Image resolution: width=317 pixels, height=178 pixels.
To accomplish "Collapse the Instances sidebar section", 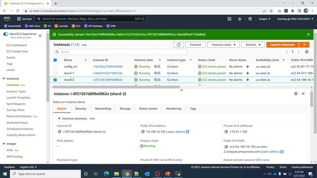I will (4, 79).
